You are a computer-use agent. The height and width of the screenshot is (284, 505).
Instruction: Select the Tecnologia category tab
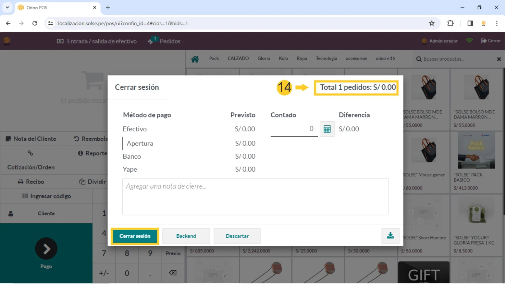(x=326, y=59)
